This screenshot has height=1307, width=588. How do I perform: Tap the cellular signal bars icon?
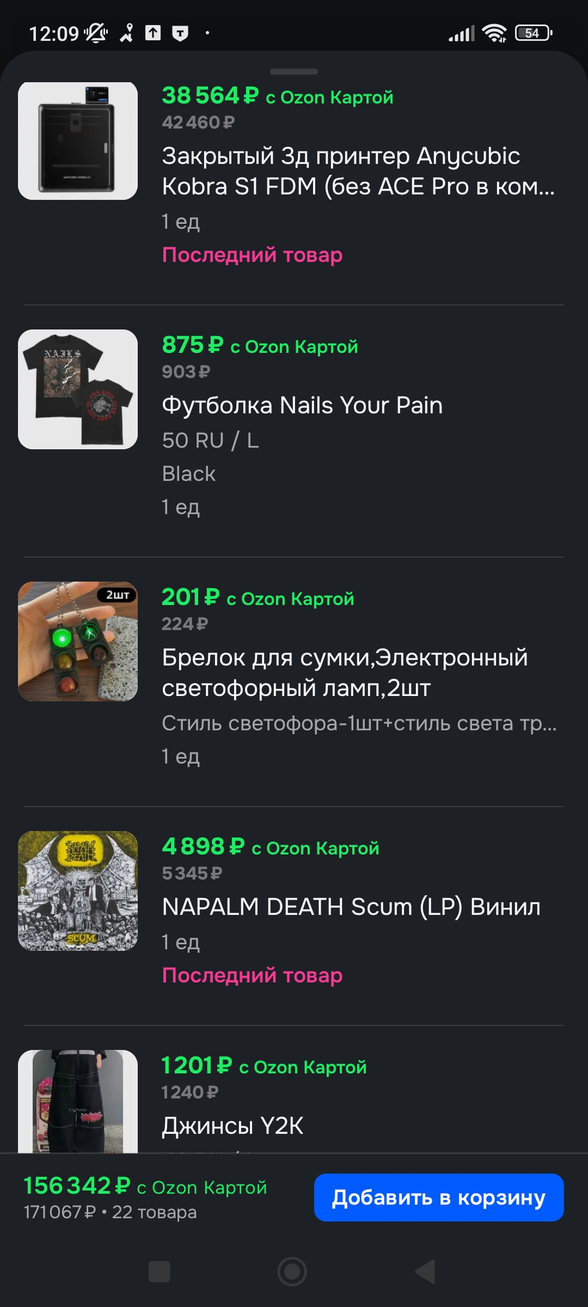462,34
